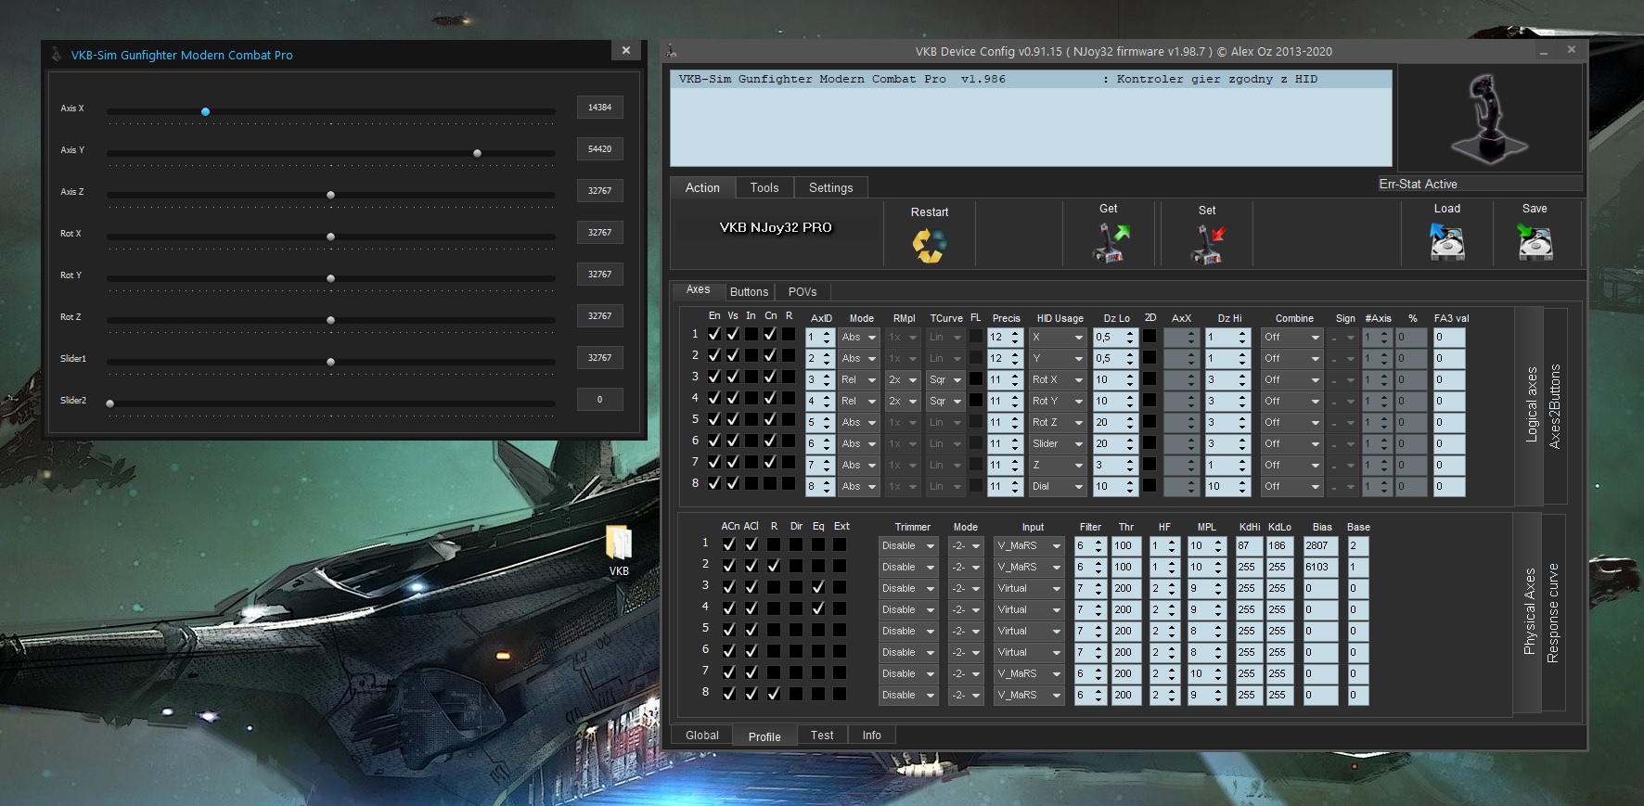Close the Gunfighter Modern Combat Pro window

[626, 51]
